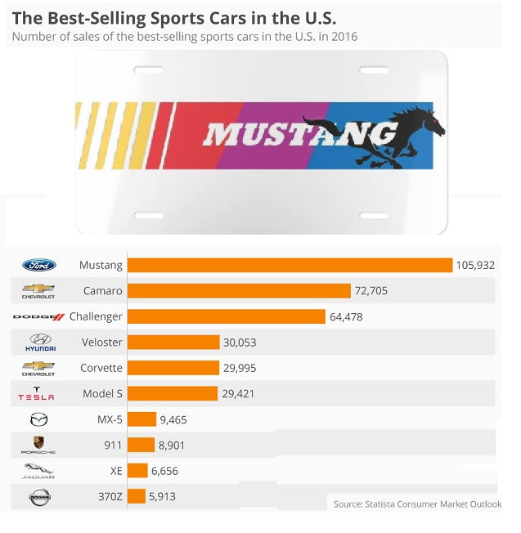Click the Nissan logo icon
Image resolution: width=521 pixels, height=533 pixels.
click(x=38, y=496)
